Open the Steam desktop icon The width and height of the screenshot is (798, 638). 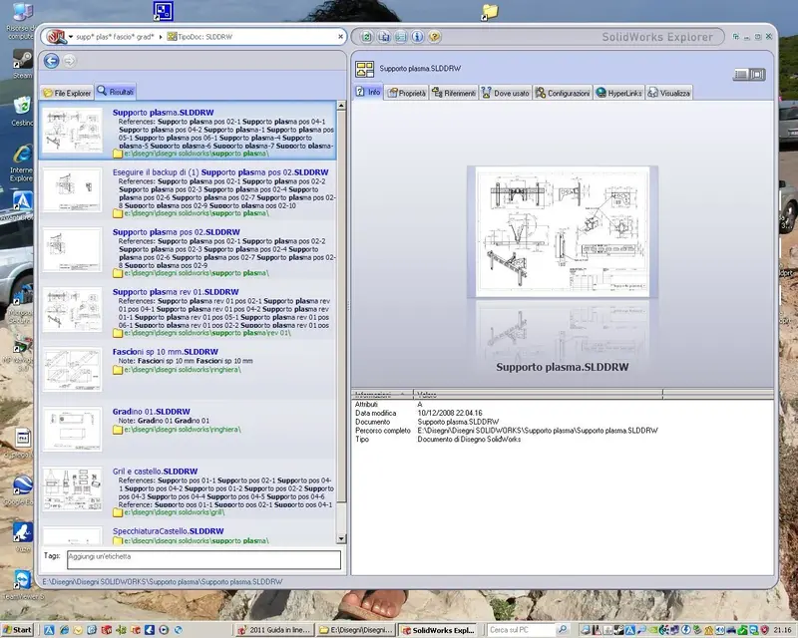(x=22, y=64)
